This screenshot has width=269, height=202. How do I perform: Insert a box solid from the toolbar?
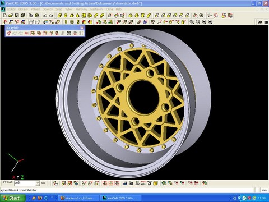click(x=59, y=16)
